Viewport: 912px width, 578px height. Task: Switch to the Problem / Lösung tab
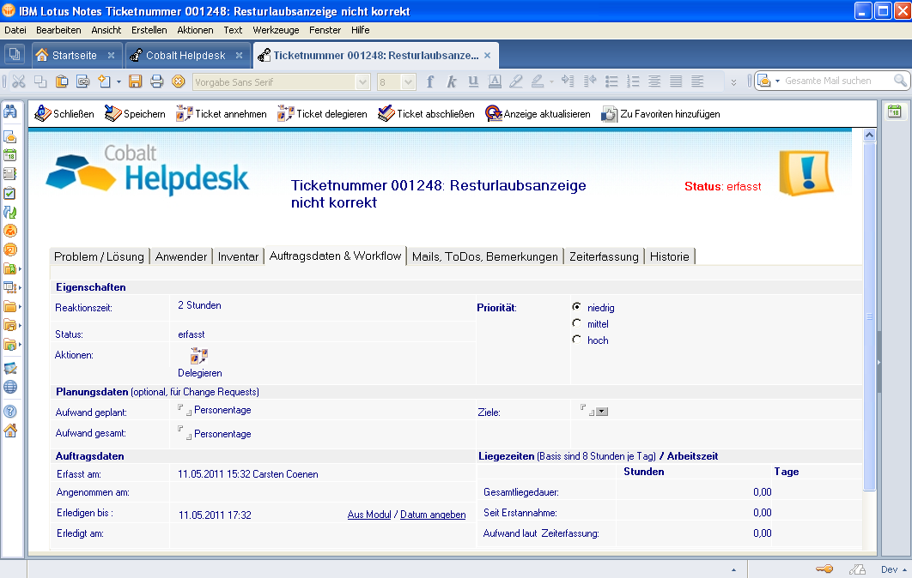[99, 256]
